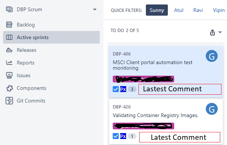Viewport: 227px width, 145px height.
Task: Click the share/export icon
Action: point(212,32)
